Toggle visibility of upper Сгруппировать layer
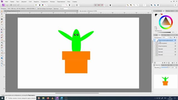Screen dimensions: 178x100 pyautogui.click(x=175, y=43)
